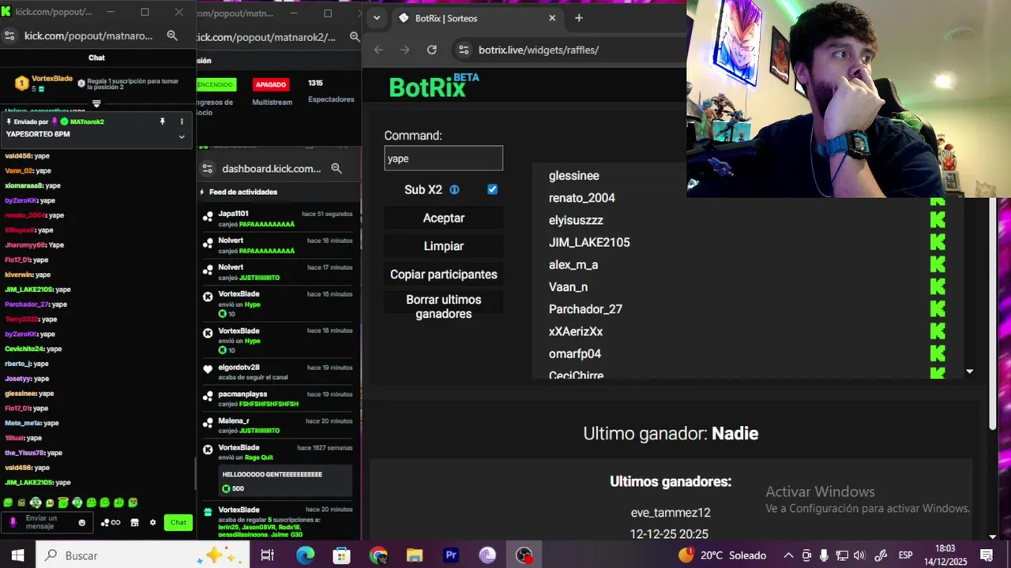Click the Enviar un mensaje field
1011x568 pixels.
[46, 522]
